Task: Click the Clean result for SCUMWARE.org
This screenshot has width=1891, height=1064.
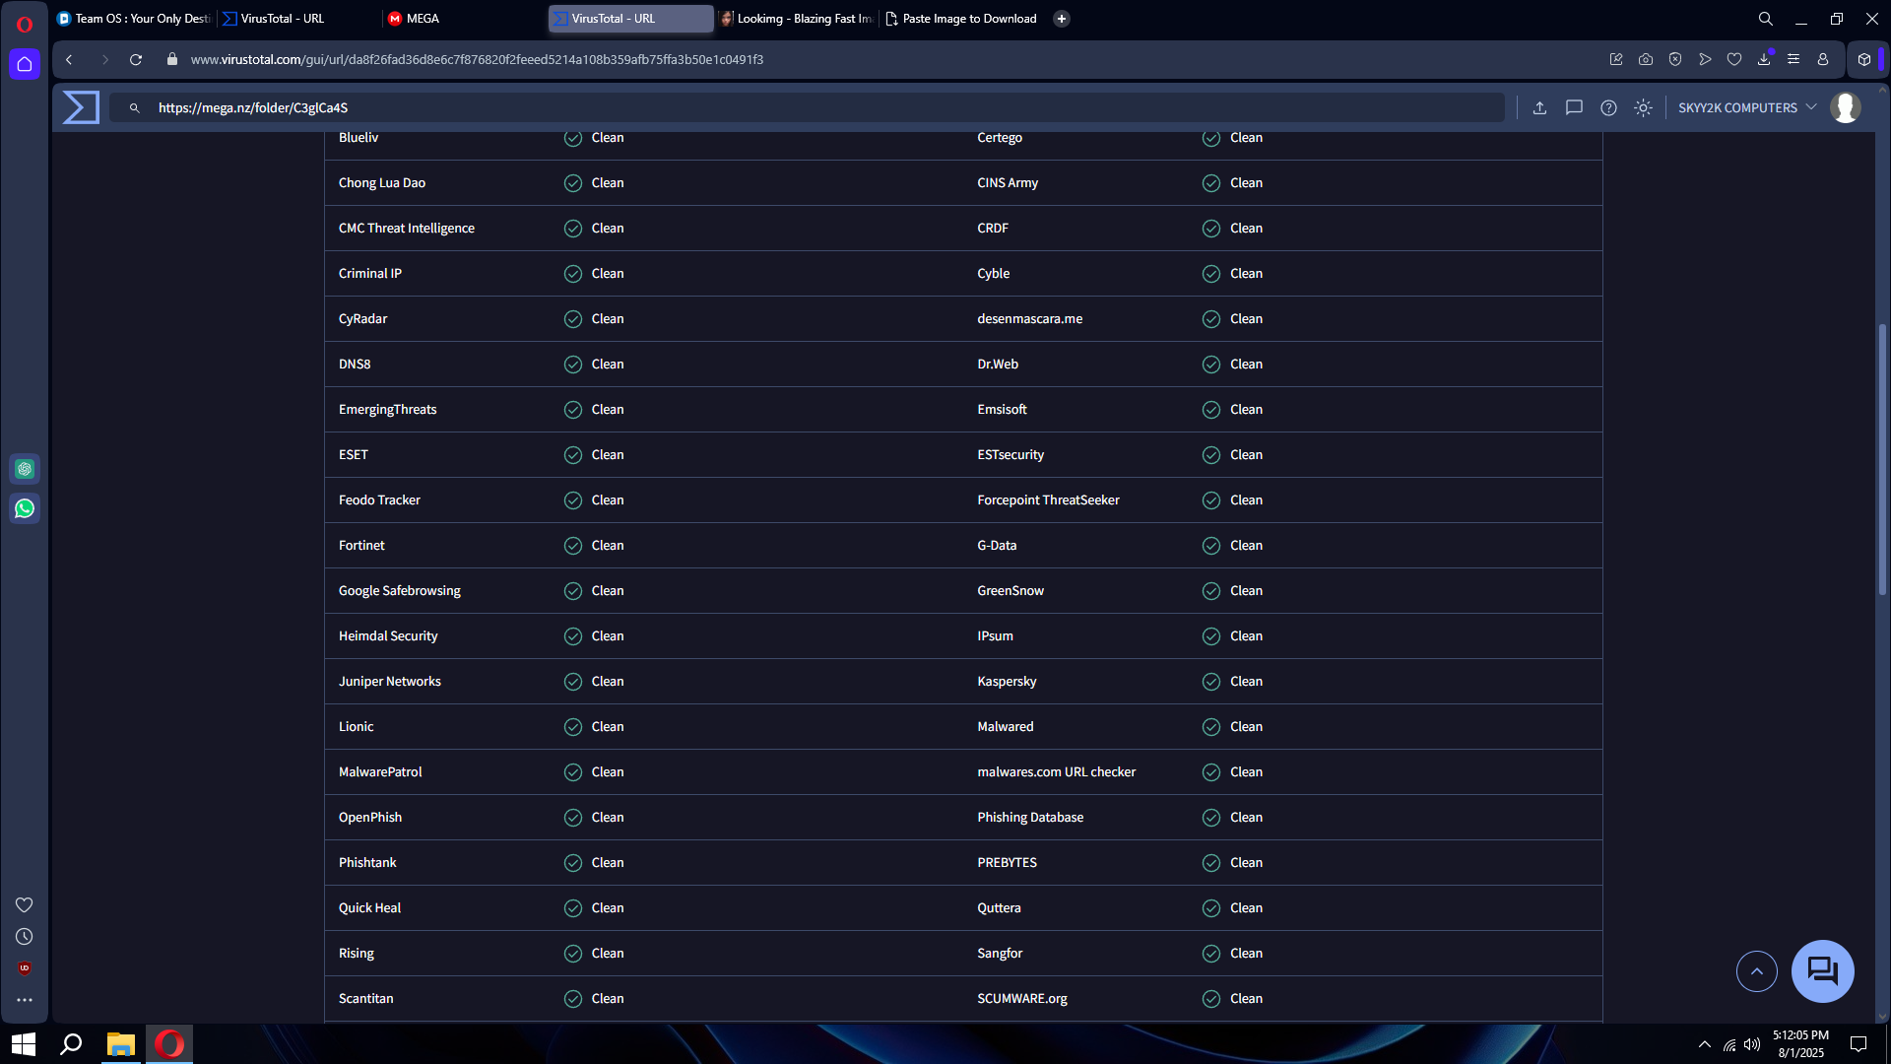Action: (x=1246, y=999)
